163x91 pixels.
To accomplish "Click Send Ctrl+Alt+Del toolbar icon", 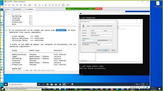I will coord(35,5).
